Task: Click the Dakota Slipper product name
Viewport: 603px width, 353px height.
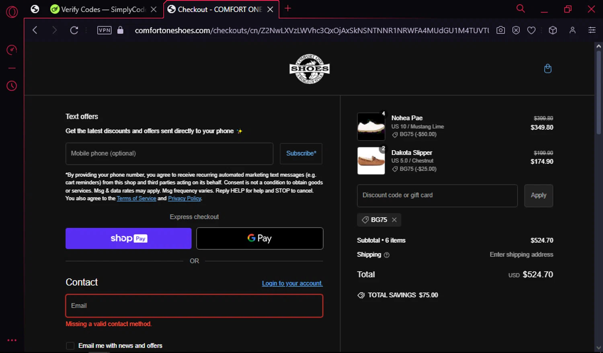Action: [x=412, y=153]
